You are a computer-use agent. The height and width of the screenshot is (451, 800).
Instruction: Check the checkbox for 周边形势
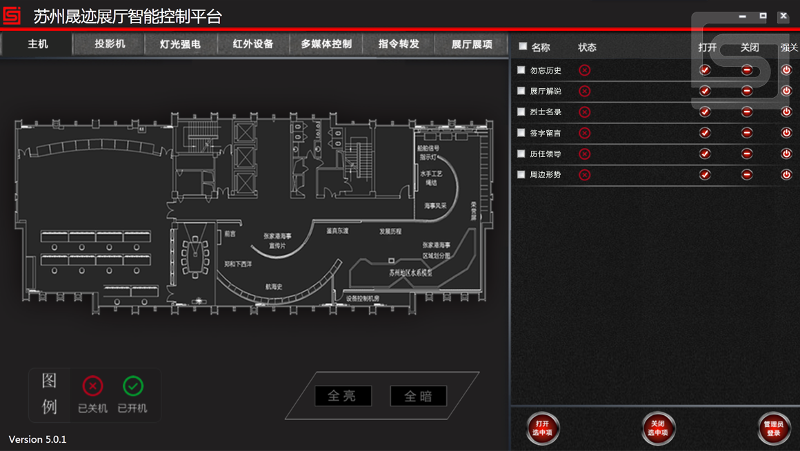tap(521, 174)
